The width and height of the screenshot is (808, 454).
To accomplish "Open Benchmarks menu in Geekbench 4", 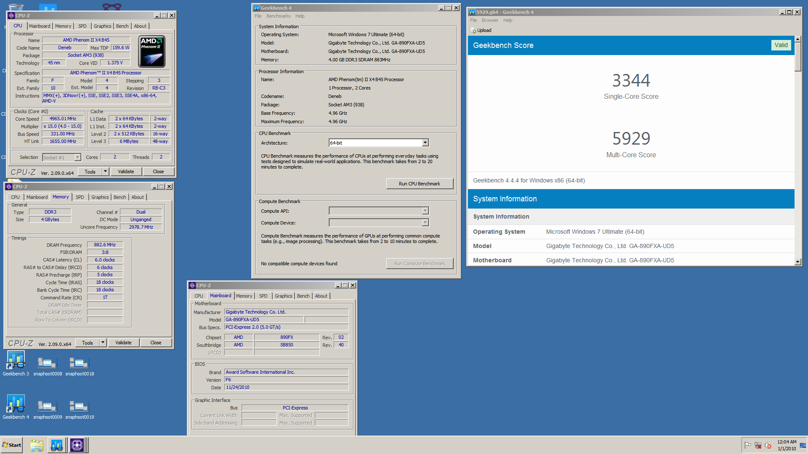I will coord(278,16).
